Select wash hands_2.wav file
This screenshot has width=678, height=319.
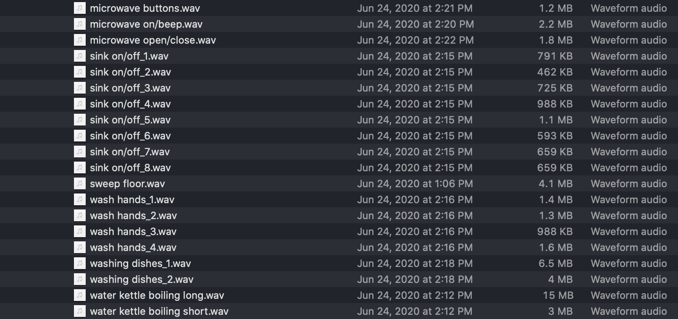point(133,216)
